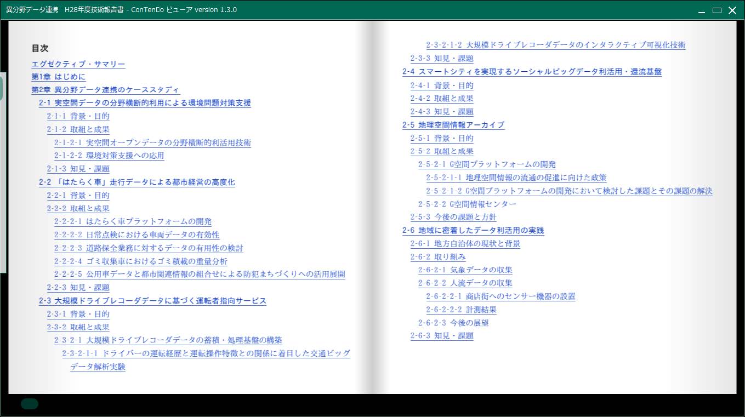Select 2-5-2-2 G空間情報センター entry
The image size is (745, 417).
[x=467, y=204]
